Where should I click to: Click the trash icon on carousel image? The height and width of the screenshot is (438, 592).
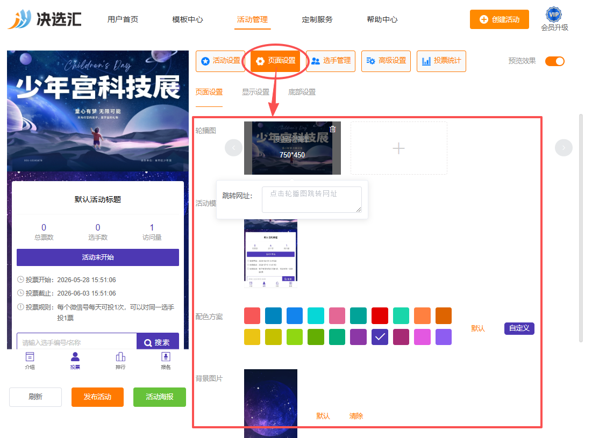pos(333,129)
